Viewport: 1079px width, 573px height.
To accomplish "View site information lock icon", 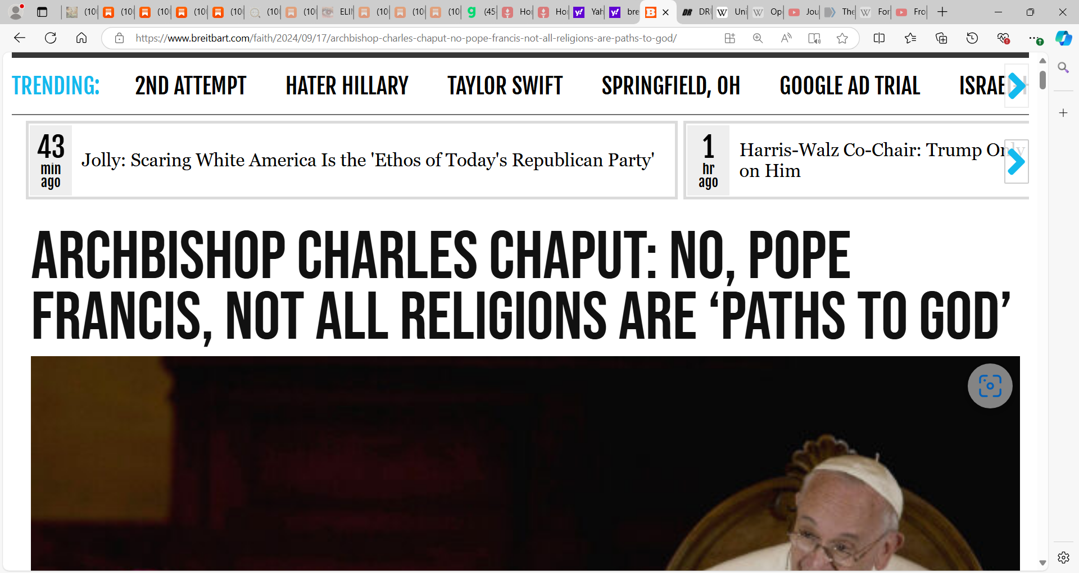I will coord(119,38).
